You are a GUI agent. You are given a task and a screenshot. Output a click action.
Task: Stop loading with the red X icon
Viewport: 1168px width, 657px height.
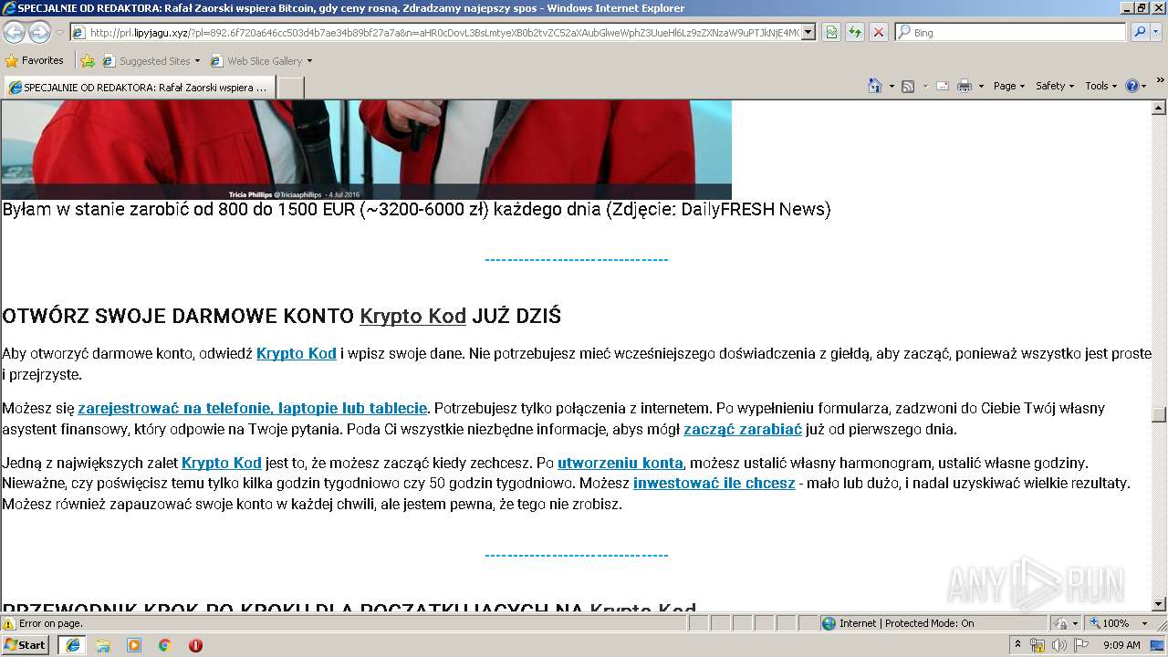(x=879, y=32)
